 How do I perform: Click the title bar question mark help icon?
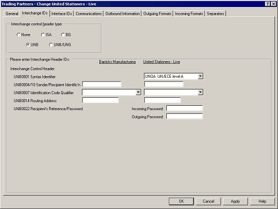(268, 4)
